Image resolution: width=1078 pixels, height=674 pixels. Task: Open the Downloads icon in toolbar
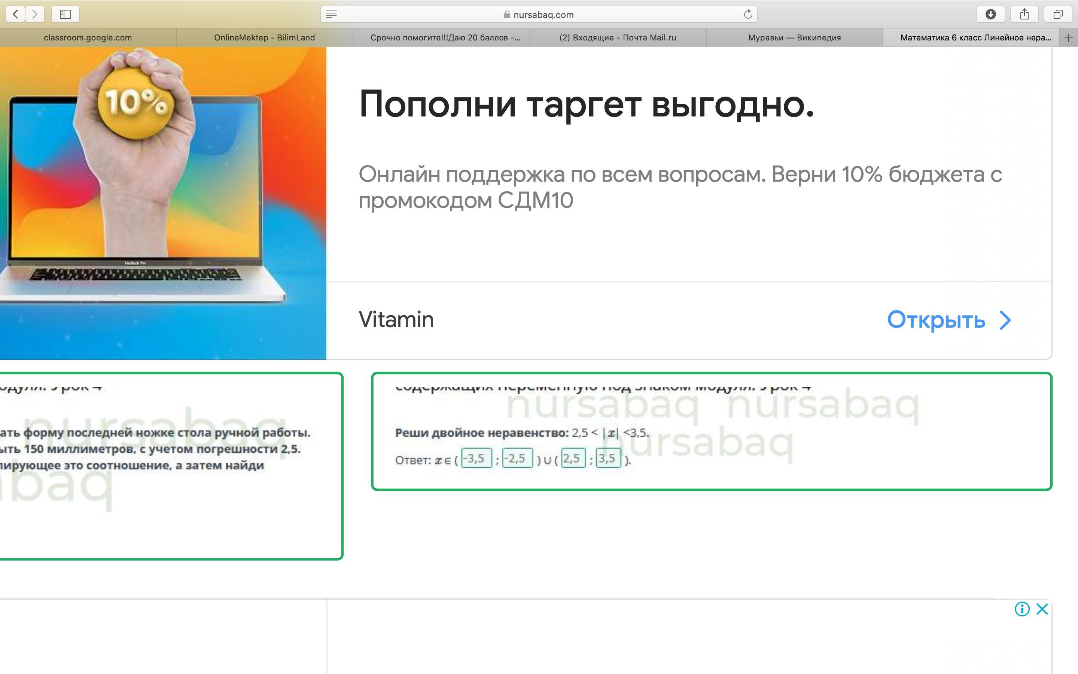(x=990, y=14)
